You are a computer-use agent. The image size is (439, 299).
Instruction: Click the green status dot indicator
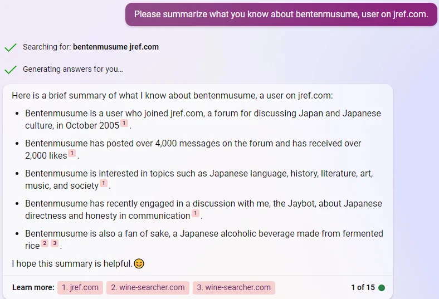pos(381,287)
